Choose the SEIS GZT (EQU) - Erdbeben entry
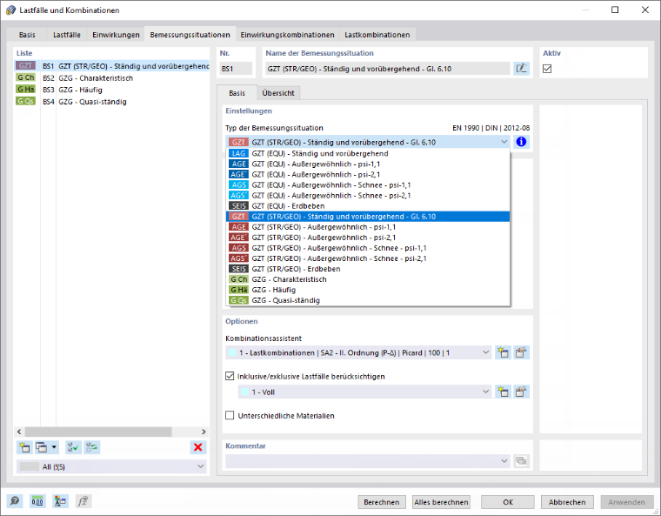 (368, 206)
